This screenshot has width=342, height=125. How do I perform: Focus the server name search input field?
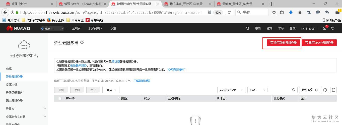[x=279, y=90]
